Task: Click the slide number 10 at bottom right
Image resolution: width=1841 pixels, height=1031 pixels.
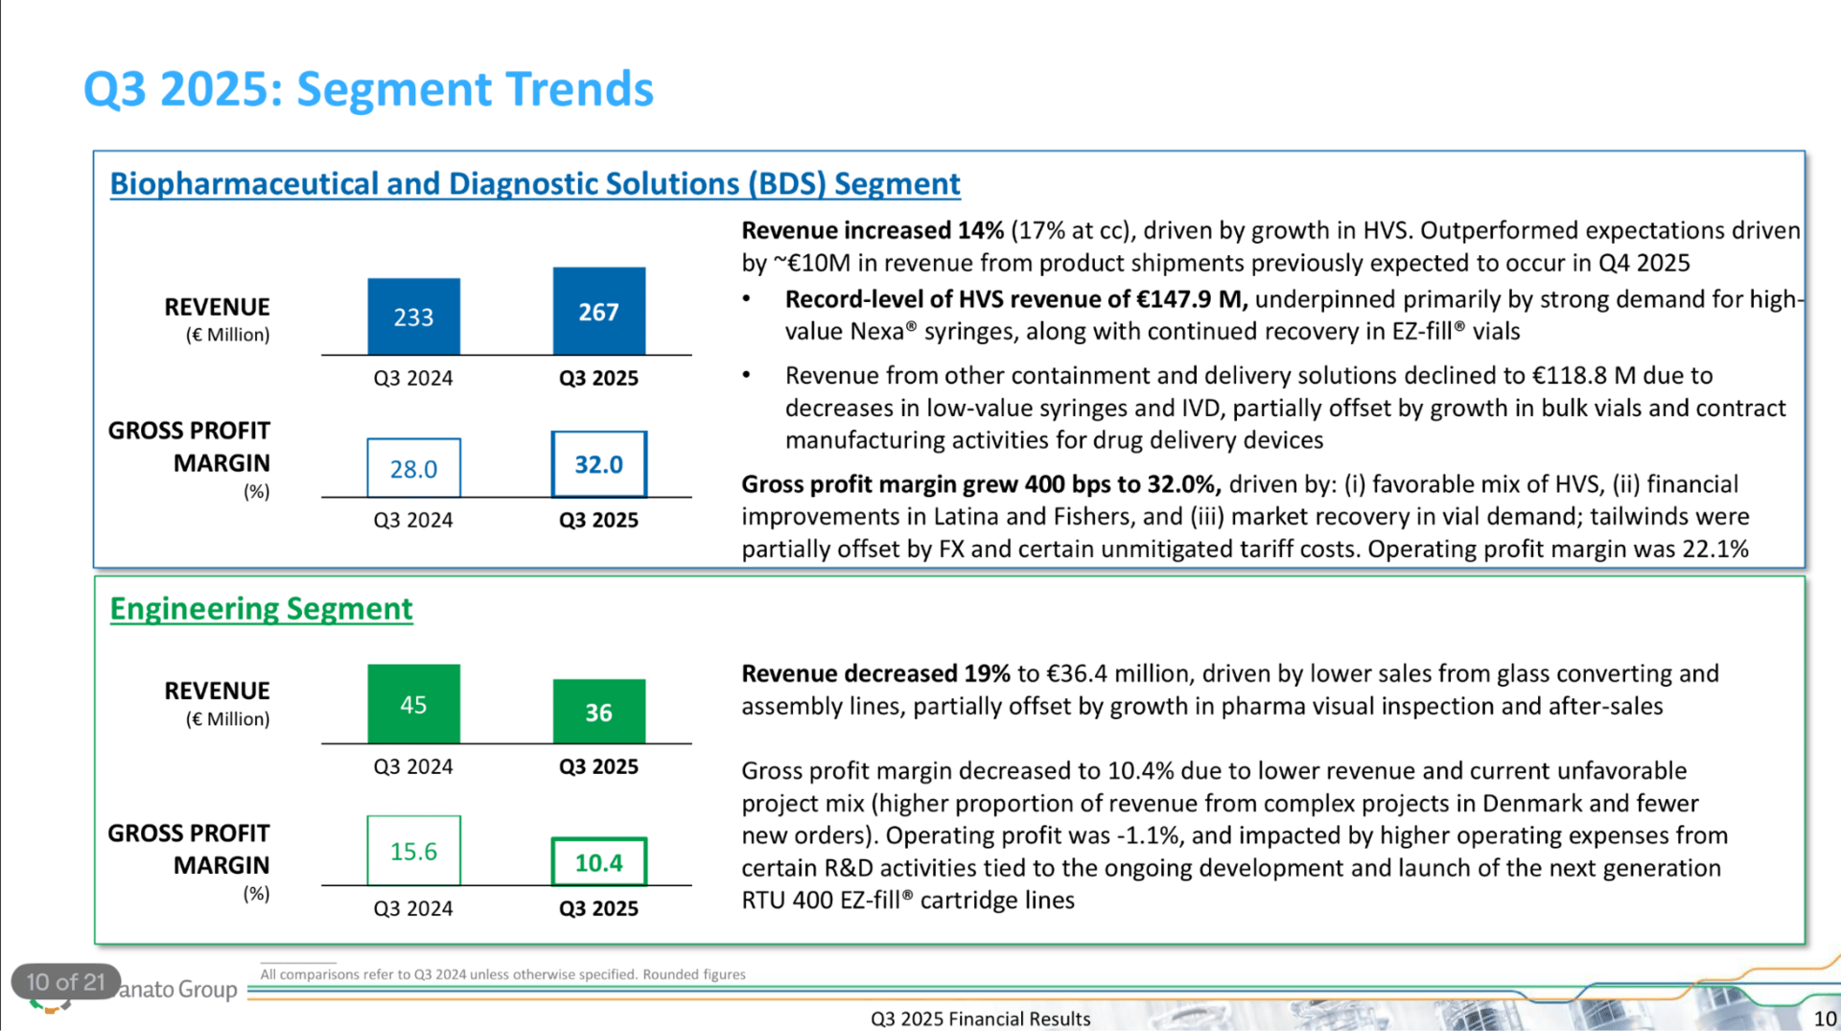Action: pyautogui.click(x=1825, y=1019)
